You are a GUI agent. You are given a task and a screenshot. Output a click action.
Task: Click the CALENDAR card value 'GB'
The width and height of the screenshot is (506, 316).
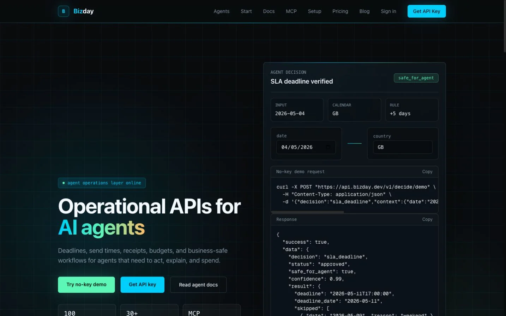click(x=335, y=114)
